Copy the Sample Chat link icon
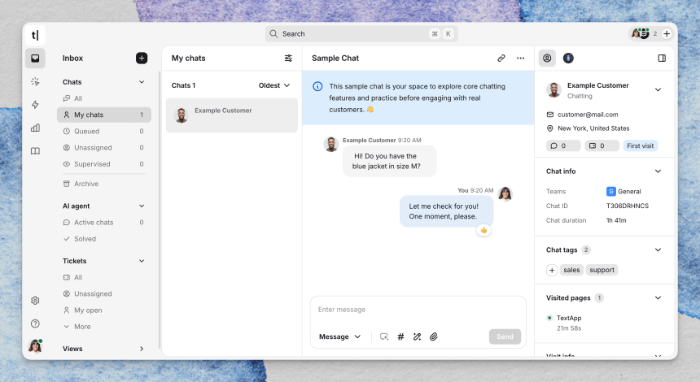 [501, 58]
